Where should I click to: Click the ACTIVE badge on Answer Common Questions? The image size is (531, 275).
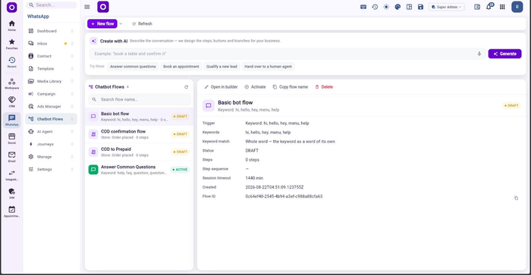180,170
